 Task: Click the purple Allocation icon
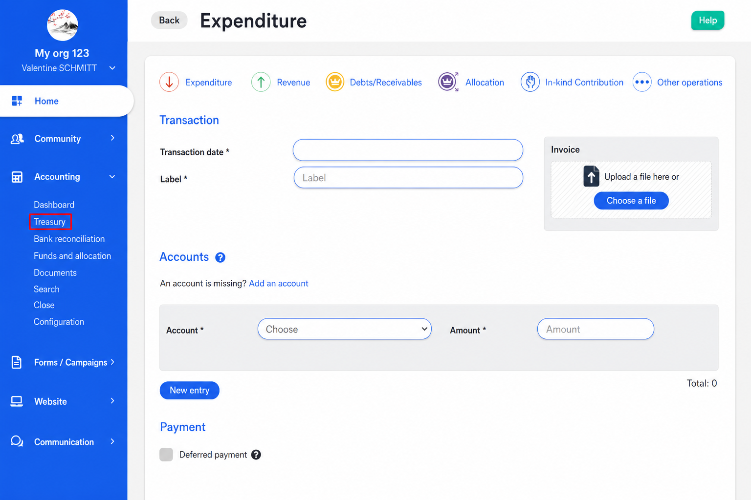pos(448,82)
